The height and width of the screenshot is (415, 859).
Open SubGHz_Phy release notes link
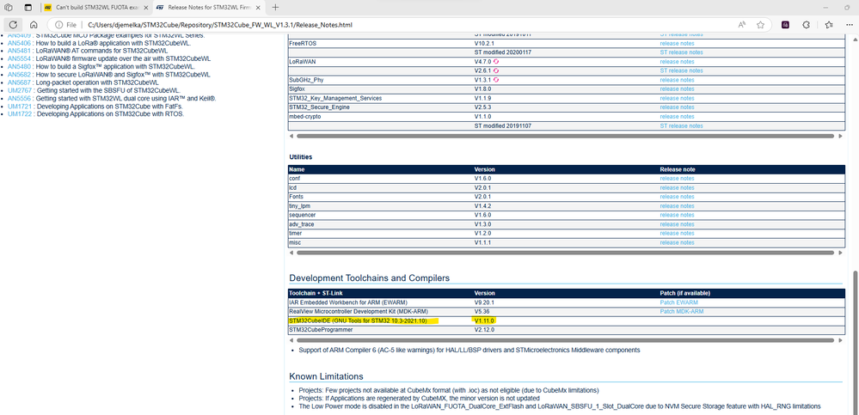click(x=677, y=79)
